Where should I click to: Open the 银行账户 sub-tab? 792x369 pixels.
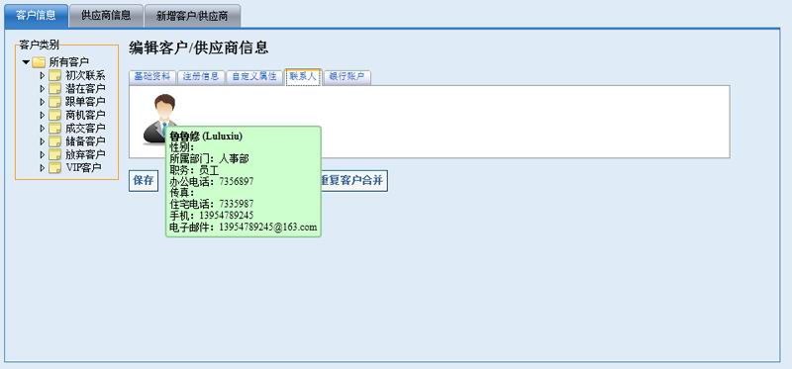pos(346,77)
